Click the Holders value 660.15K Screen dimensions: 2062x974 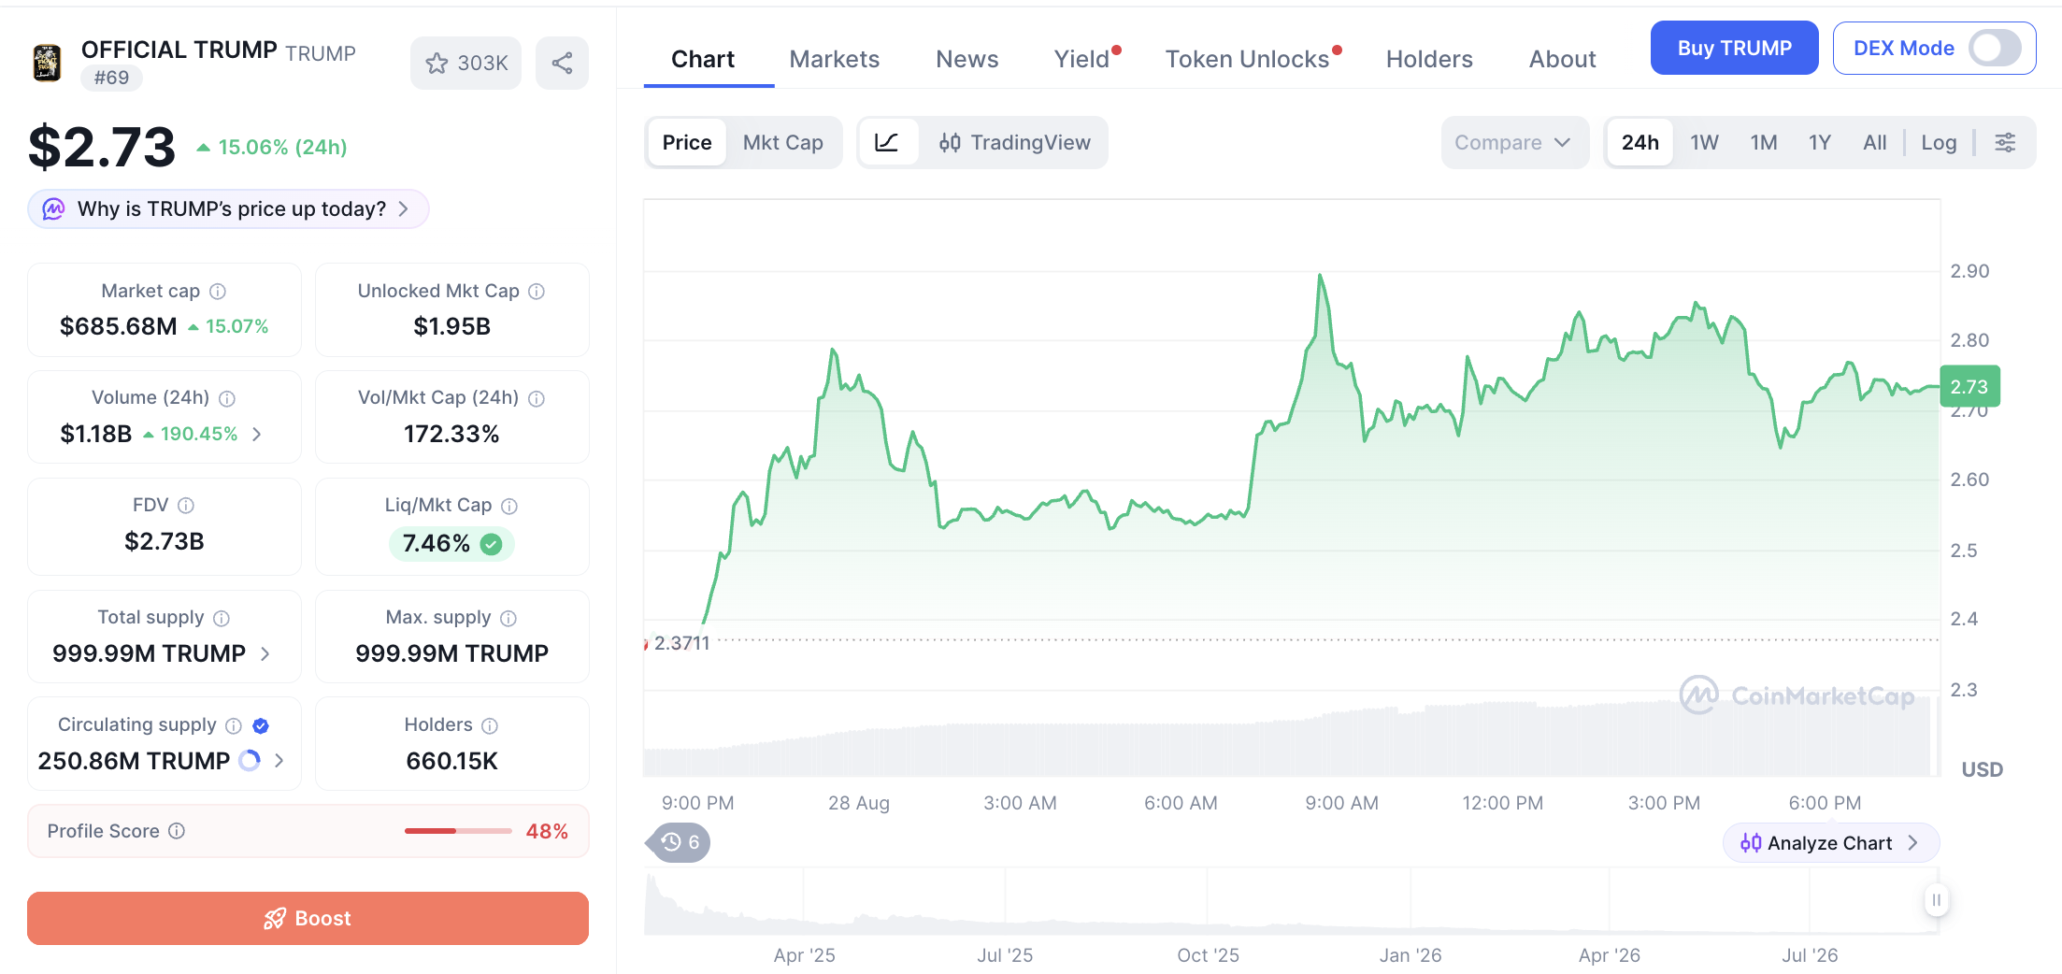452,761
